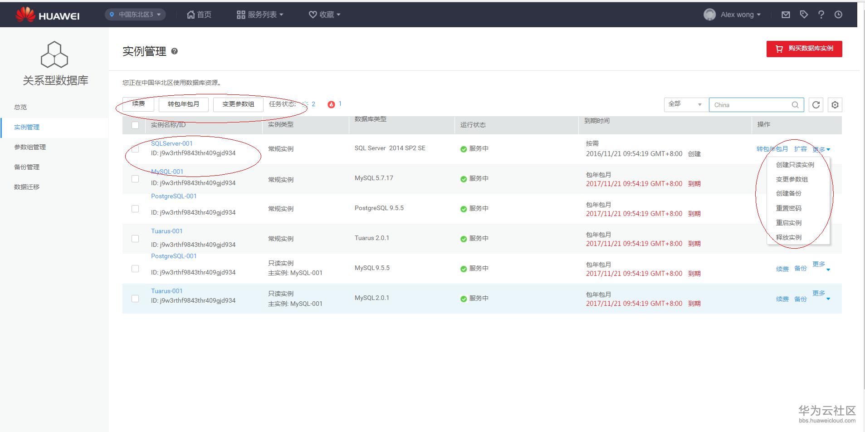
Task: Open table settings gear icon
Action: click(x=835, y=105)
